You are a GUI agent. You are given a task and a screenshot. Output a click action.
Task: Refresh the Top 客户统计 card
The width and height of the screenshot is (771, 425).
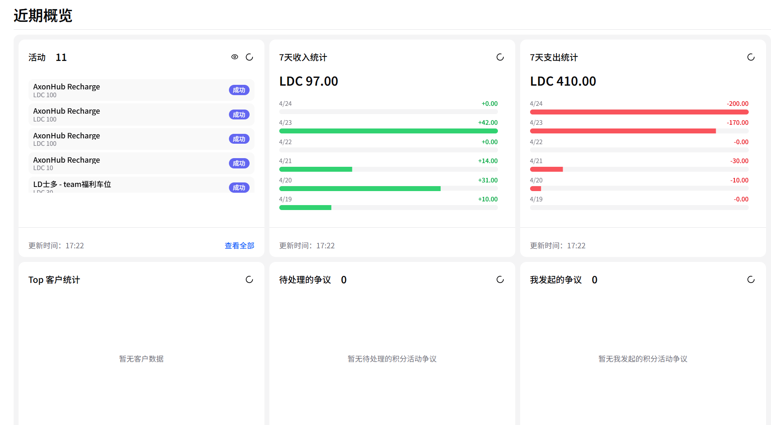250,280
